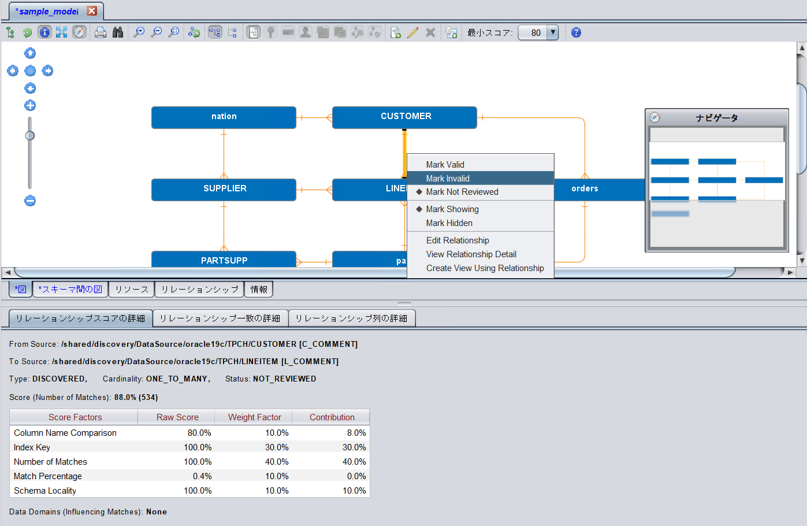Close the sample_model tab
Viewport: 807px width, 526px height.
click(x=92, y=11)
